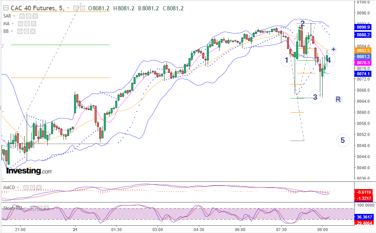
Task: Click the 21:00 time axis label
Action: pyautogui.click(x=20, y=230)
